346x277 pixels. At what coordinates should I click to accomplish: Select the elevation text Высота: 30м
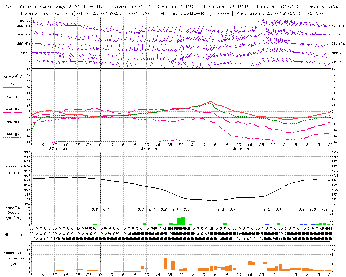(x=322, y=6)
